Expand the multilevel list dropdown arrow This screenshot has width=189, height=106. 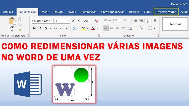tap(128, 21)
